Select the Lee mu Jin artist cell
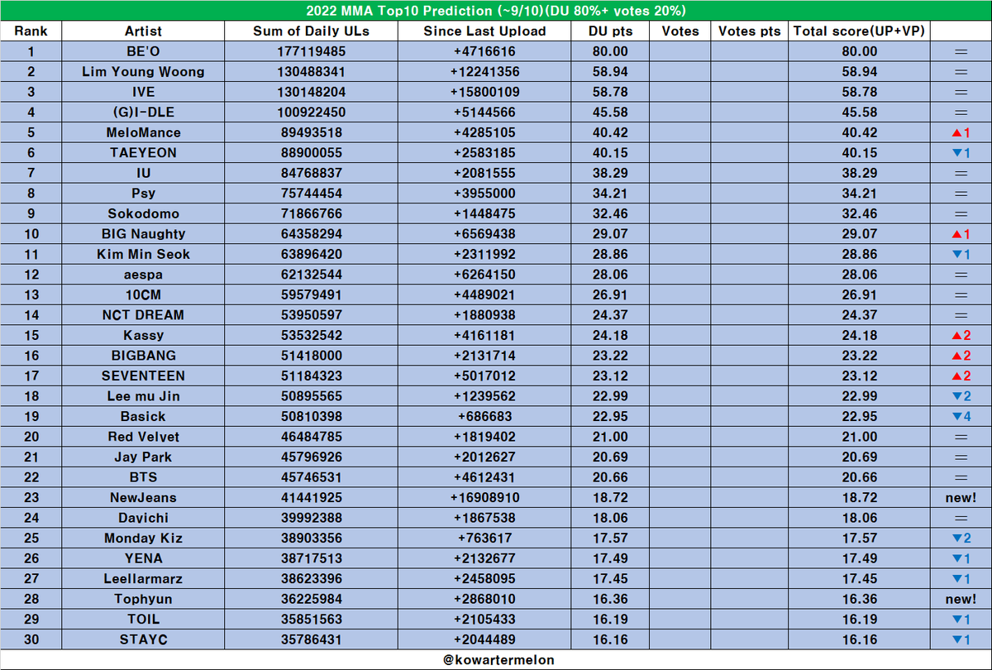The image size is (992, 670). pyautogui.click(x=143, y=396)
